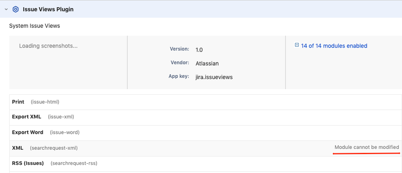Click the (searchrequest-rss) module key
Viewport: 402px width, 173px height.
(74, 163)
